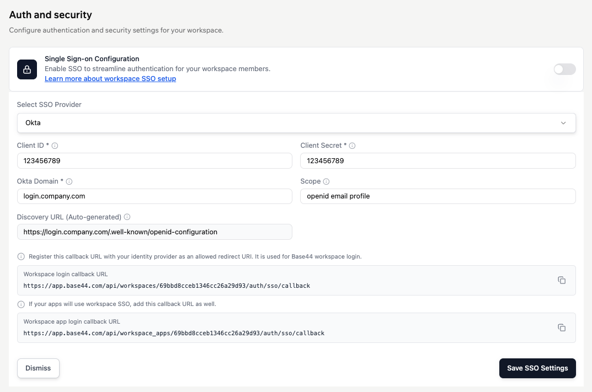Click the Scope info icon
The image size is (592, 392).
point(326,181)
